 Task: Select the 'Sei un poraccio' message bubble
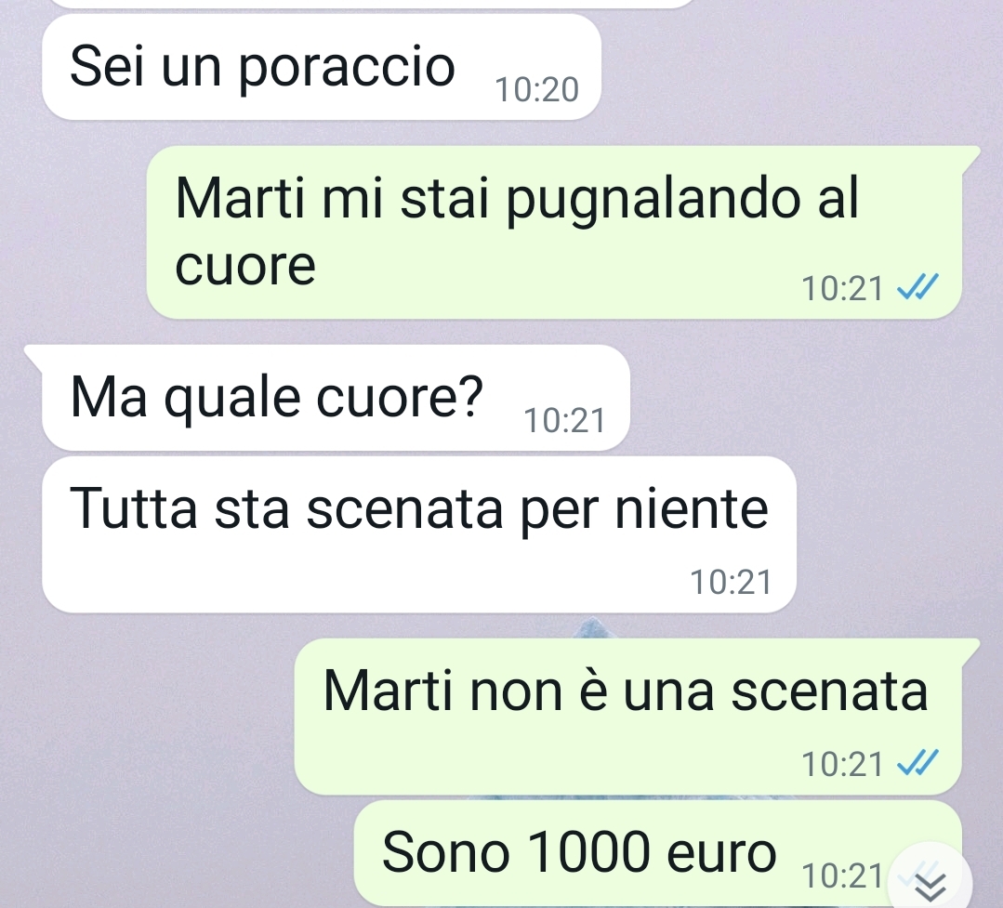pos(321,67)
